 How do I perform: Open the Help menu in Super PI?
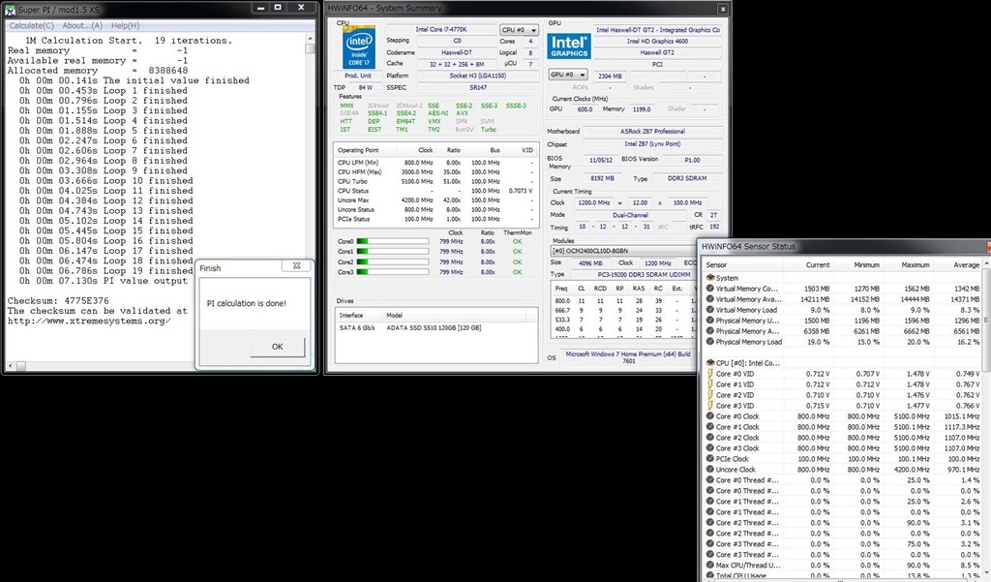(x=125, y=25)
